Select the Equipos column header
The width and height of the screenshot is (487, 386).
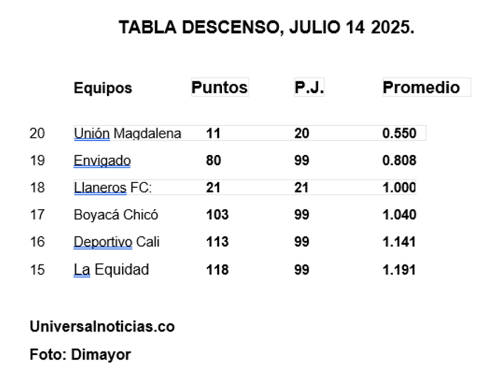pos(103,88)
